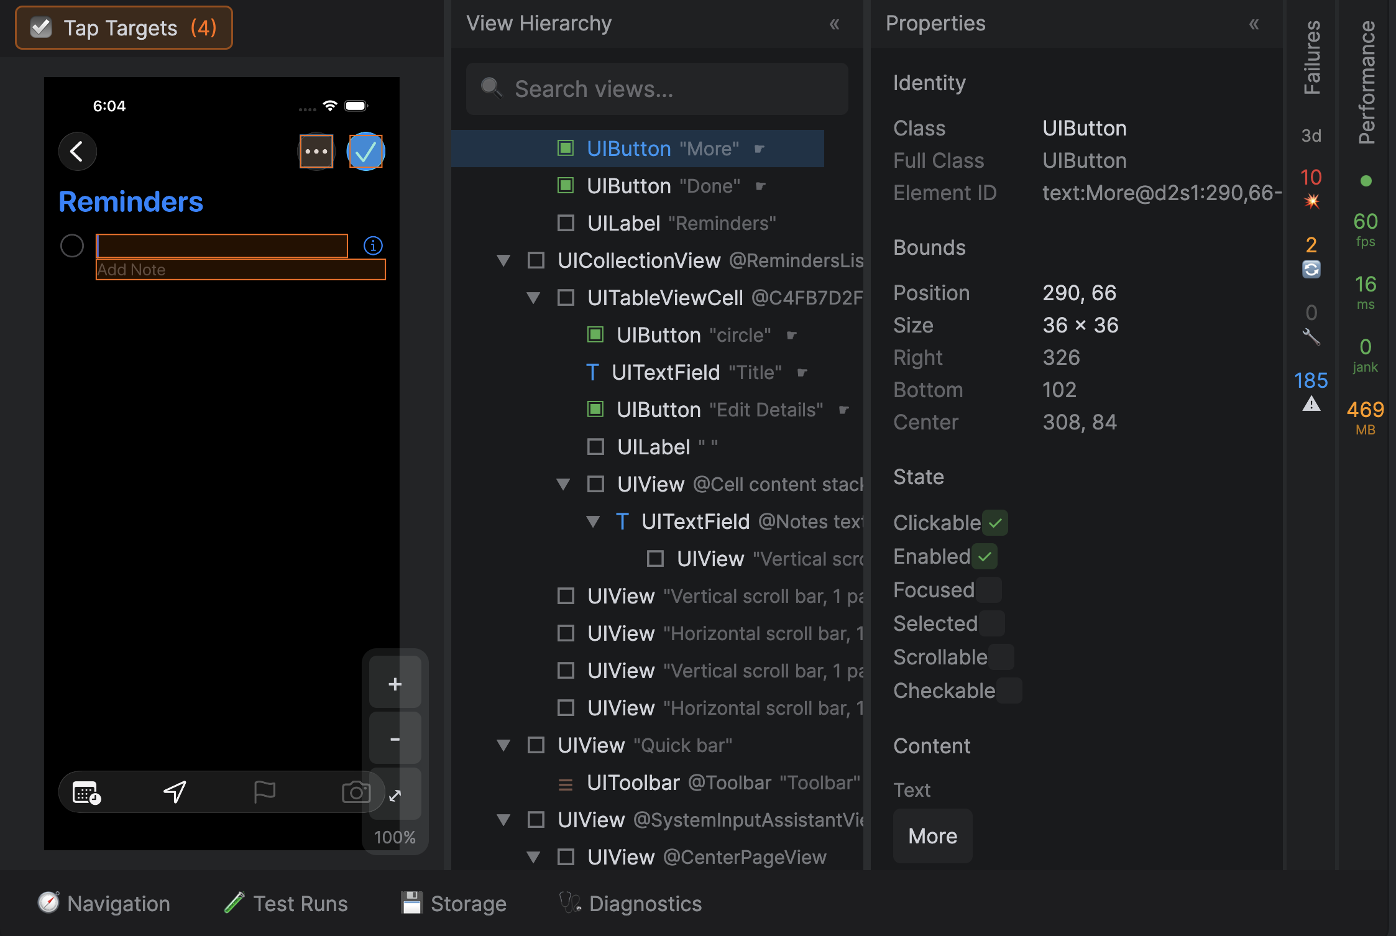Screen dimensions: 1396x936
Task: Click the camera icon in Quick bar
Action: [x=356, y=792]
